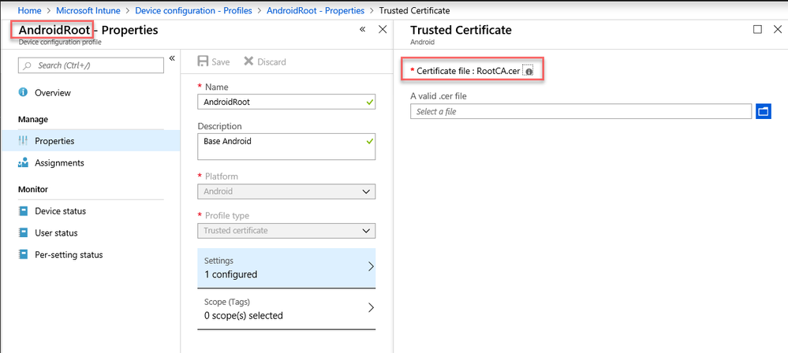Screen dimensions: 788x353
Task: Open the Assignments people icon
Action: pyautogui.click(x=23, y=162)
